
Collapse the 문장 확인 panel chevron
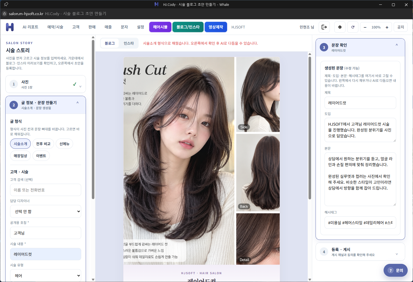[x=396, y=45]
